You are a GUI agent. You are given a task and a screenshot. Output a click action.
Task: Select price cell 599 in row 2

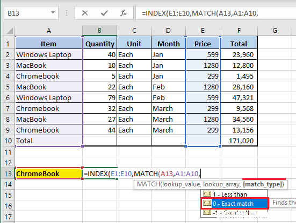pyautogui.click(x=203, y=54)
